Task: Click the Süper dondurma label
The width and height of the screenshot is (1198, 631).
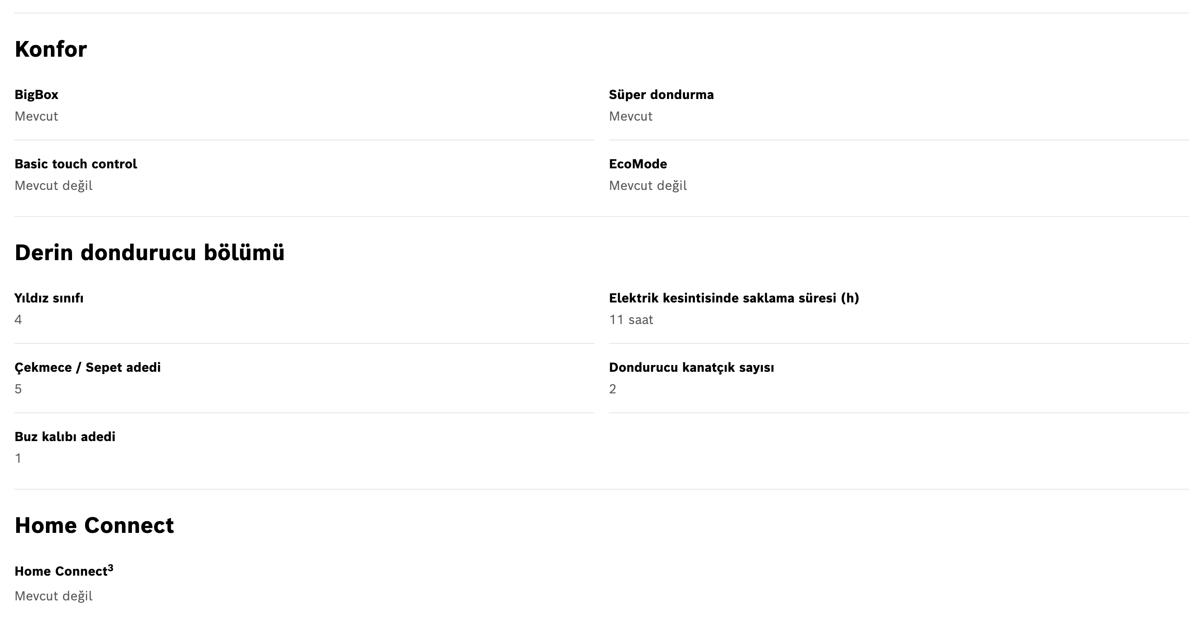Action: coord(661,95)
